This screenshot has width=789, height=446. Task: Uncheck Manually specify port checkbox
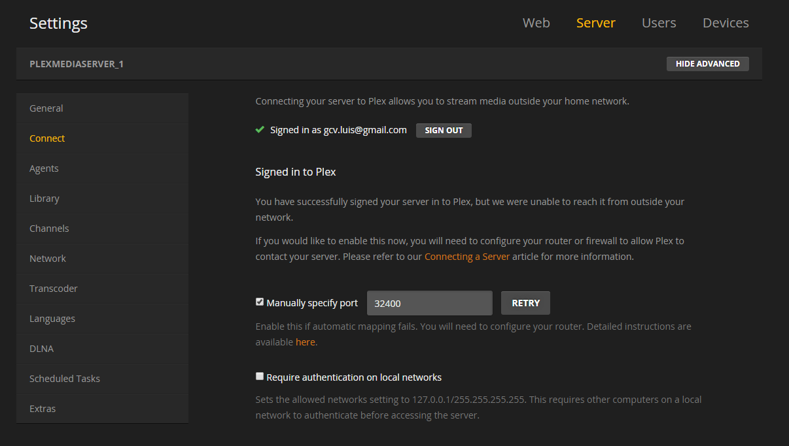(260, 302)
